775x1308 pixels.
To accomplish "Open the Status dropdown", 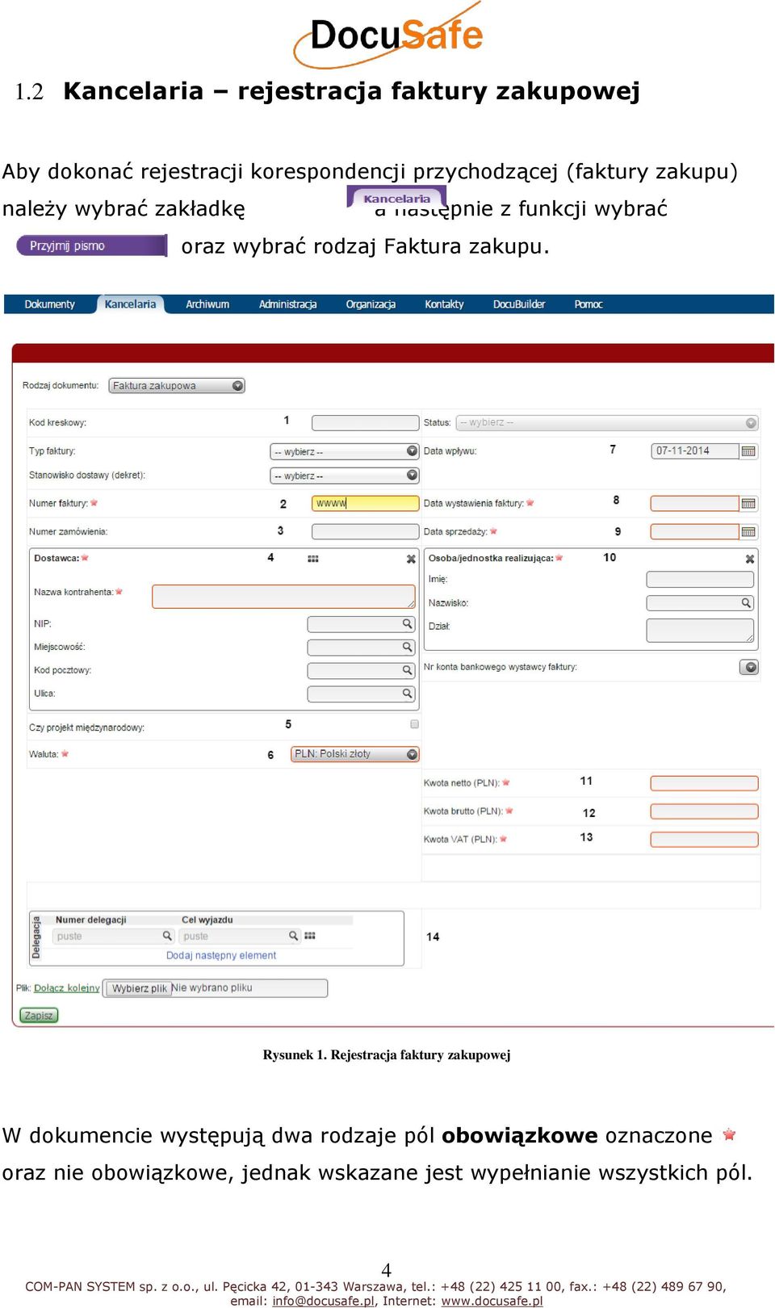I will point(607,422).
